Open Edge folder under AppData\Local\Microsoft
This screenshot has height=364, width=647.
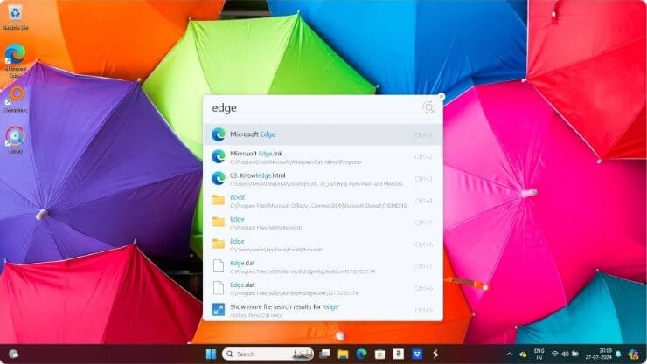pyautogui.click(x=323, y=244)
